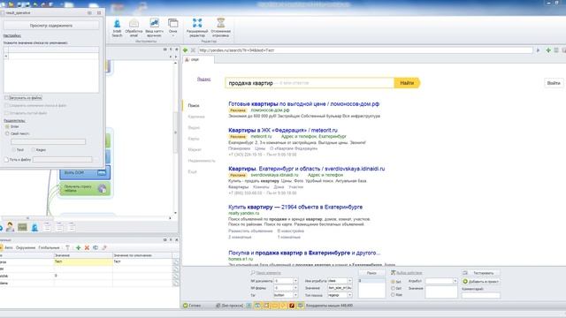Click the highlighted yellow value cell in variables
The height and width of the screenshot is (318, 566).
pos(83,261)
